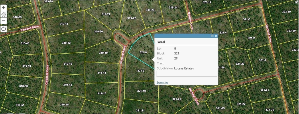Select parcel 319-14 on the map
This screenshot has width=299, height=114.
67,85
